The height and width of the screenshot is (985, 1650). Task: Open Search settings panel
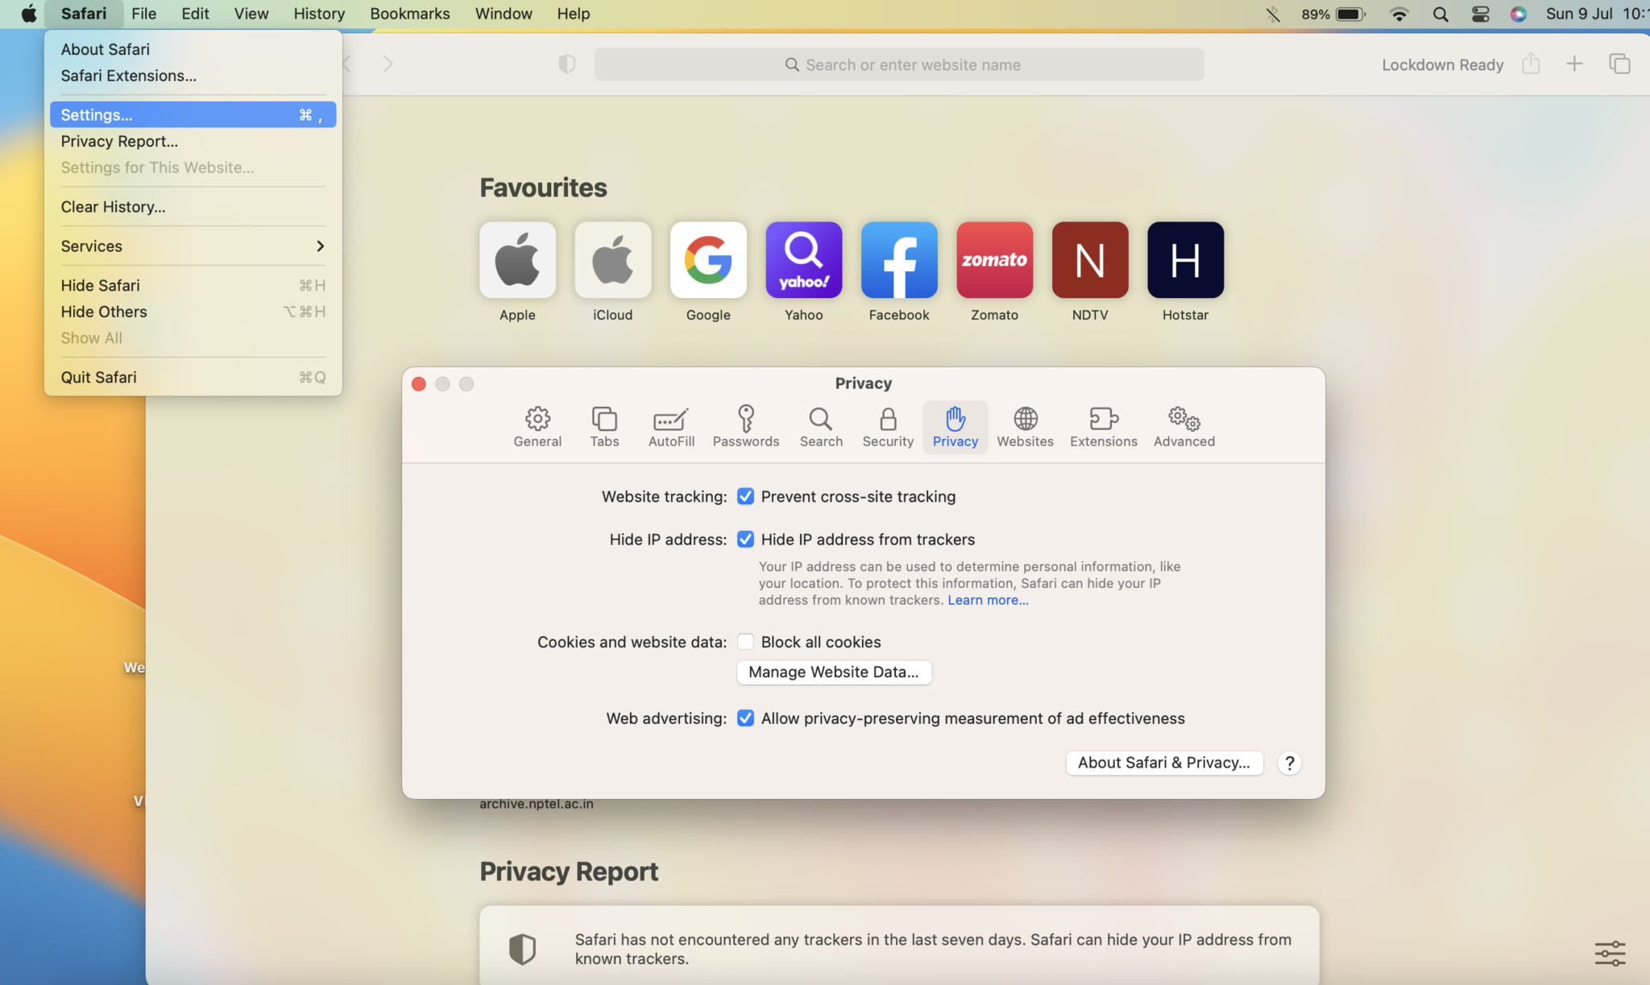[x=819, y=424]
